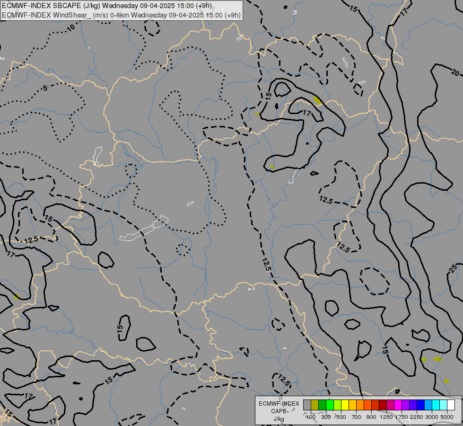
Task: Click the legend label 700
Action: point(357,417)
